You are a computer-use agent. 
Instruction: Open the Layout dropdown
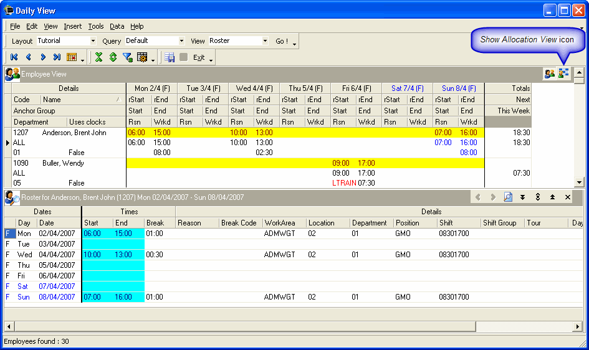point(93,41)
